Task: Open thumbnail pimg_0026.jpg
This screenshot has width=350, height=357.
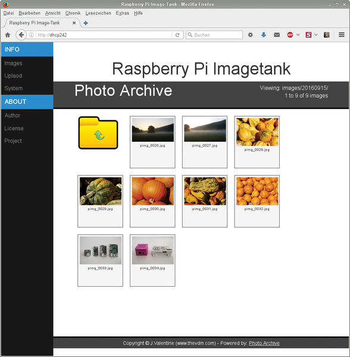Action: pyautogui.click(x=152, y=142)
